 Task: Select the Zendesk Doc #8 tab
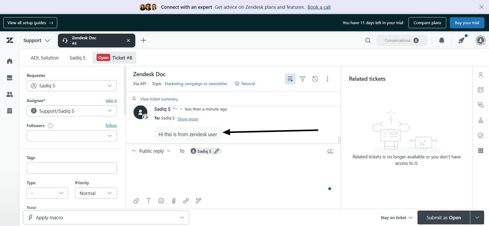tap(97, 40)
